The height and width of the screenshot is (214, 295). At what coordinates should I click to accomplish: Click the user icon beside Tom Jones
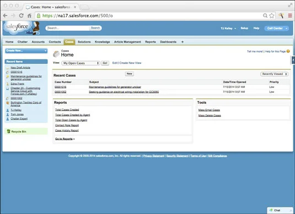tap(8, 114)
